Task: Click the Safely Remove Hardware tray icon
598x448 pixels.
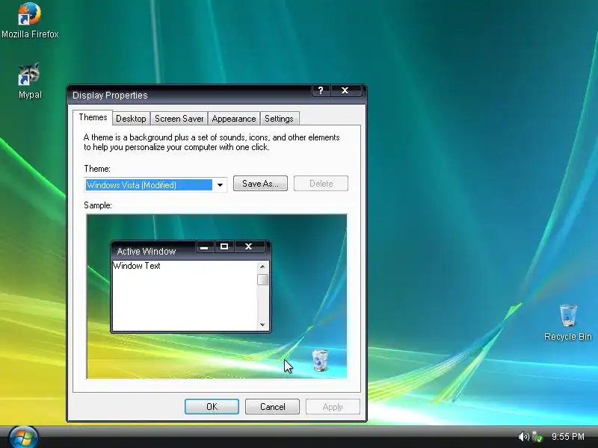Action: click(x=537, y=437)
